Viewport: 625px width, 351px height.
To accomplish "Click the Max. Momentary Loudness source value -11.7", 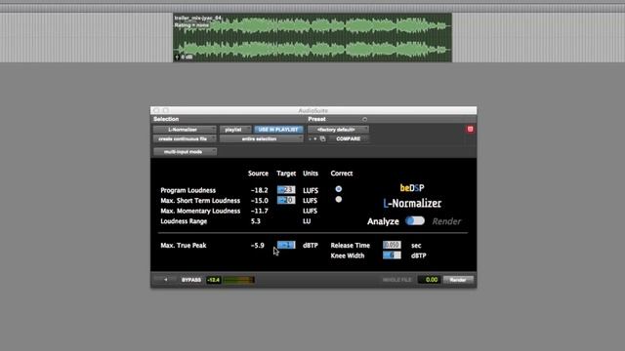I will pyautogui.click(x=260, y=211).
